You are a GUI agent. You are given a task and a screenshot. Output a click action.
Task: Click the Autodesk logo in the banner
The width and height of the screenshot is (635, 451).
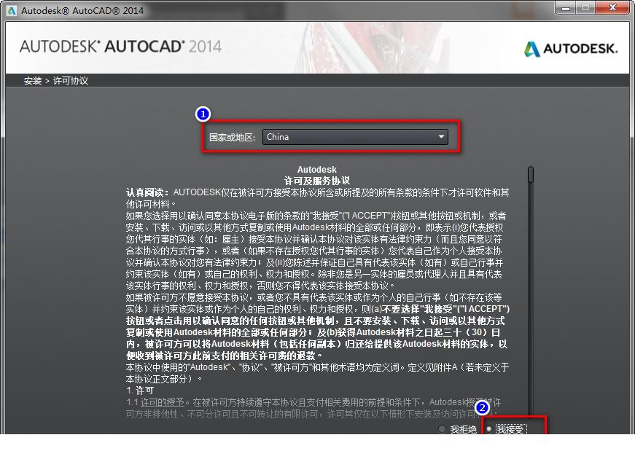(571, 49)
